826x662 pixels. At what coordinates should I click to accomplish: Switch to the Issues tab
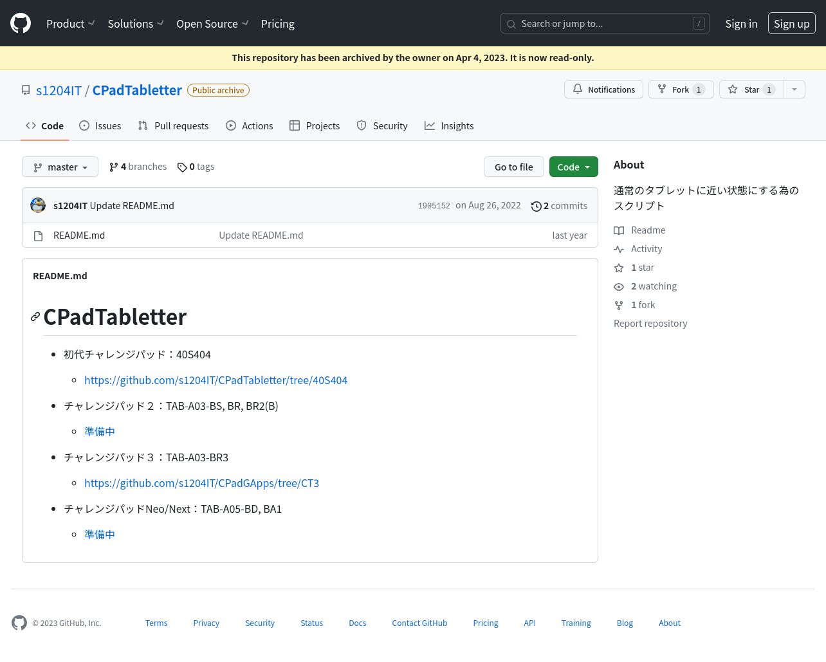pyautogui.click(x=100, y=126)
